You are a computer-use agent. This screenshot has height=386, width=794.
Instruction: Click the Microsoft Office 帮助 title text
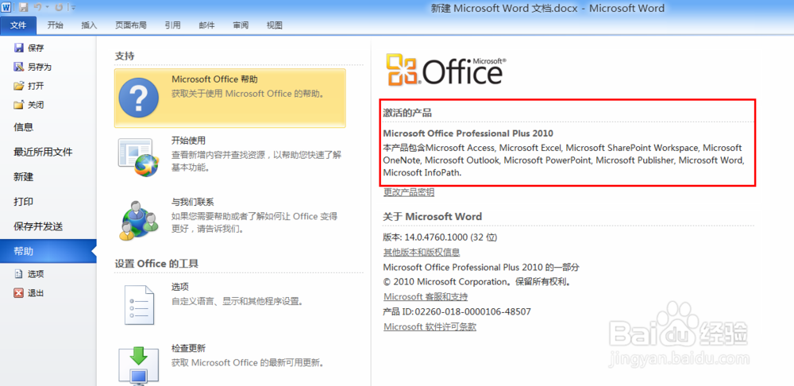[214, 79]
